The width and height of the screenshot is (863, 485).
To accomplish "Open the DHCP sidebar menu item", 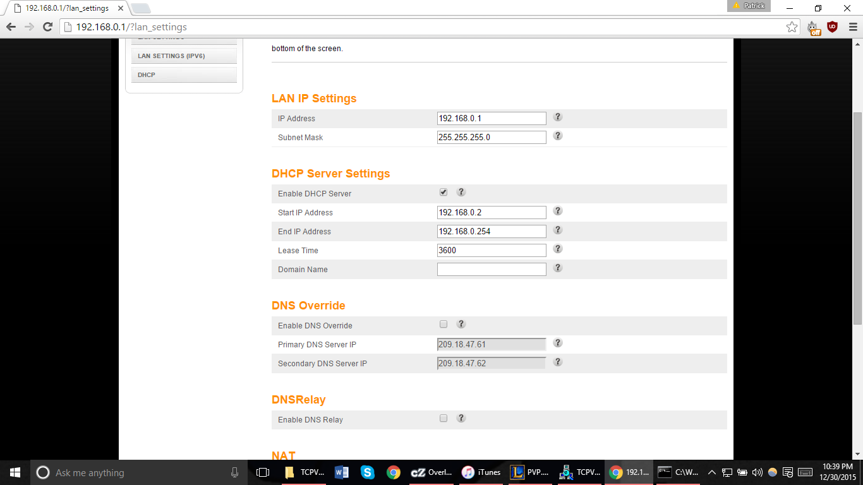I will 184,75.
